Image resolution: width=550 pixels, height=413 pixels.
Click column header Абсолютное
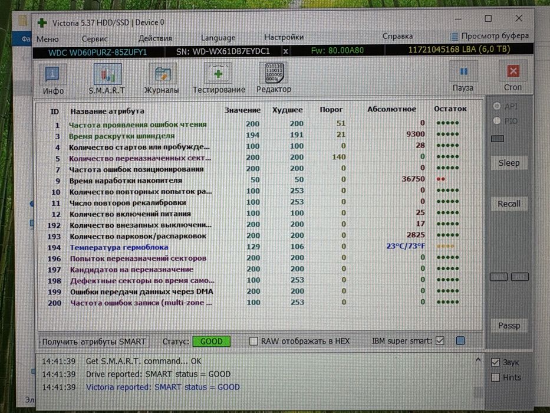[x=391, y=109]
